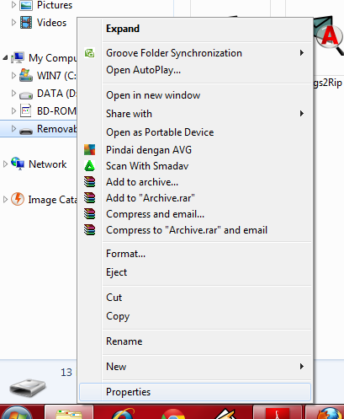Click the My Computer monitor icon
The image size is (344, 419).
click(x=18, y=57)
